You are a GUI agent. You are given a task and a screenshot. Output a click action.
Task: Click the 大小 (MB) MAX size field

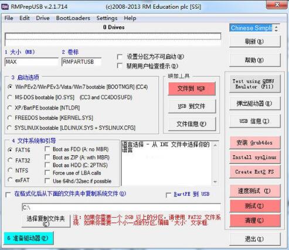tap(31, 62)
